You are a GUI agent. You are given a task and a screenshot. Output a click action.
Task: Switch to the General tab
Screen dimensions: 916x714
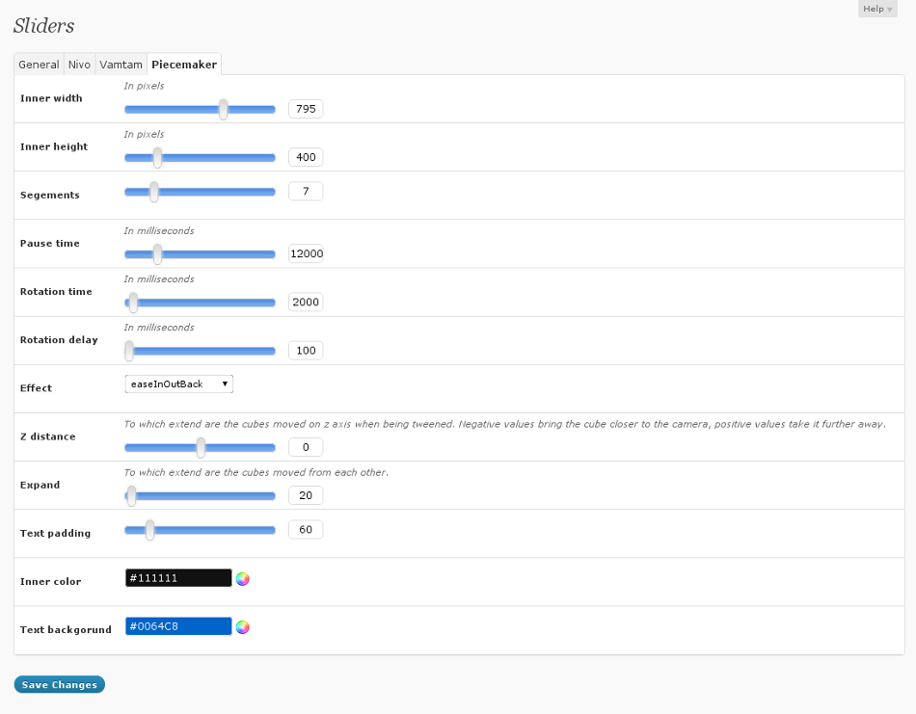[x=39, y=65]
